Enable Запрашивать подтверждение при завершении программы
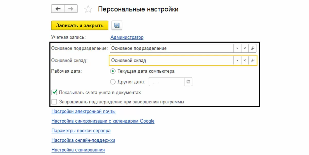Viewport: 309px width, 155px height. 54,102
